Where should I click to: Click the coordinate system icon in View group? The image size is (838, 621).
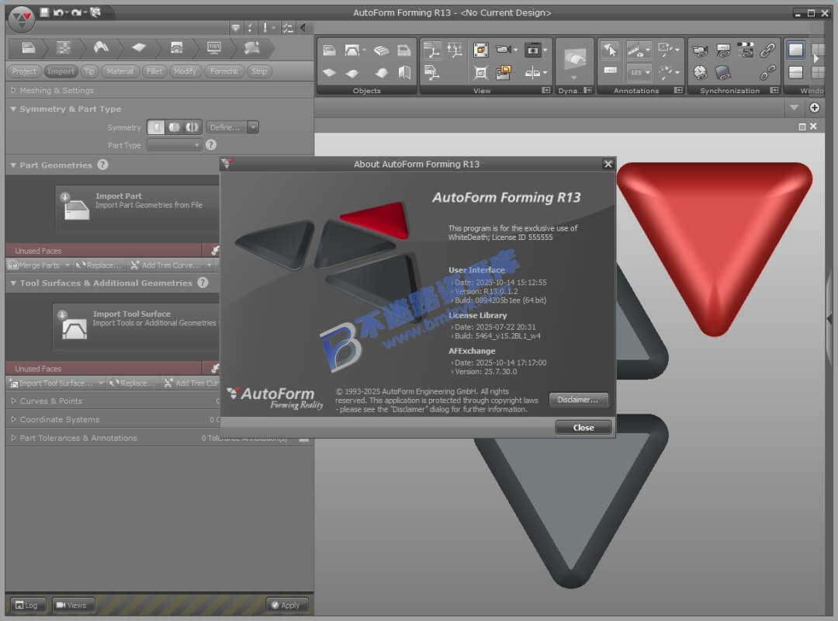coord(432,50)
